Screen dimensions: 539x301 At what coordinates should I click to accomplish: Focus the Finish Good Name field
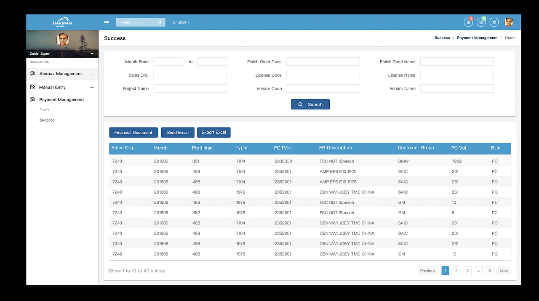457,61
